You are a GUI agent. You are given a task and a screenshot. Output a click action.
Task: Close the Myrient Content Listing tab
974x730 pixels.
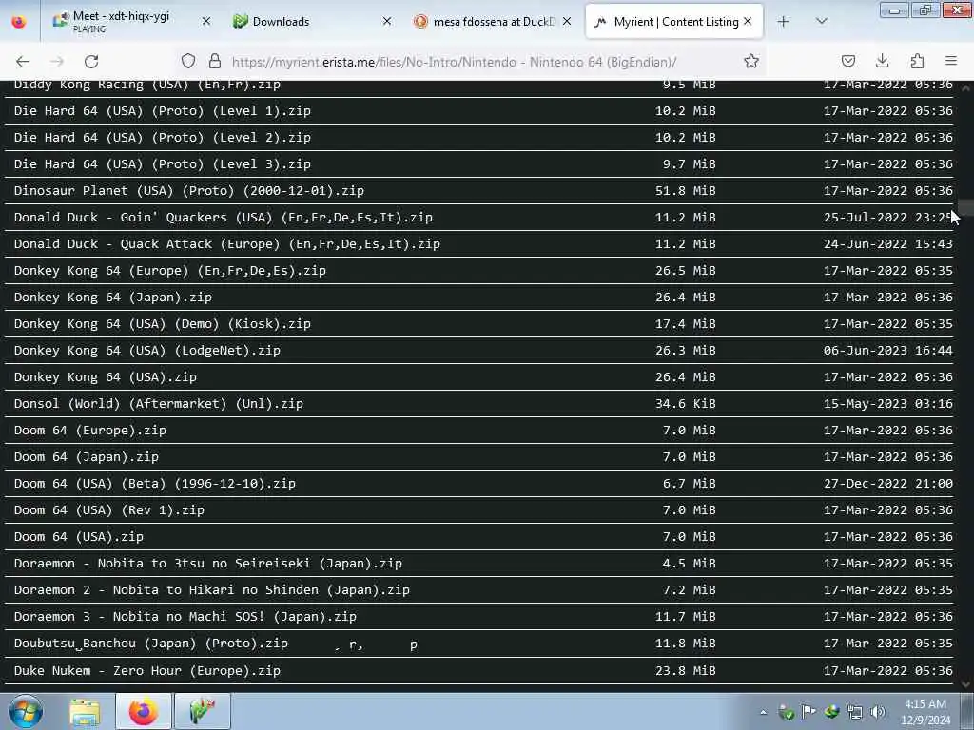[748, 22]
